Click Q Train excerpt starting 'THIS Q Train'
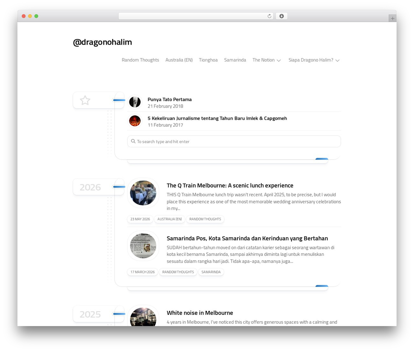 tap(254, 201)
